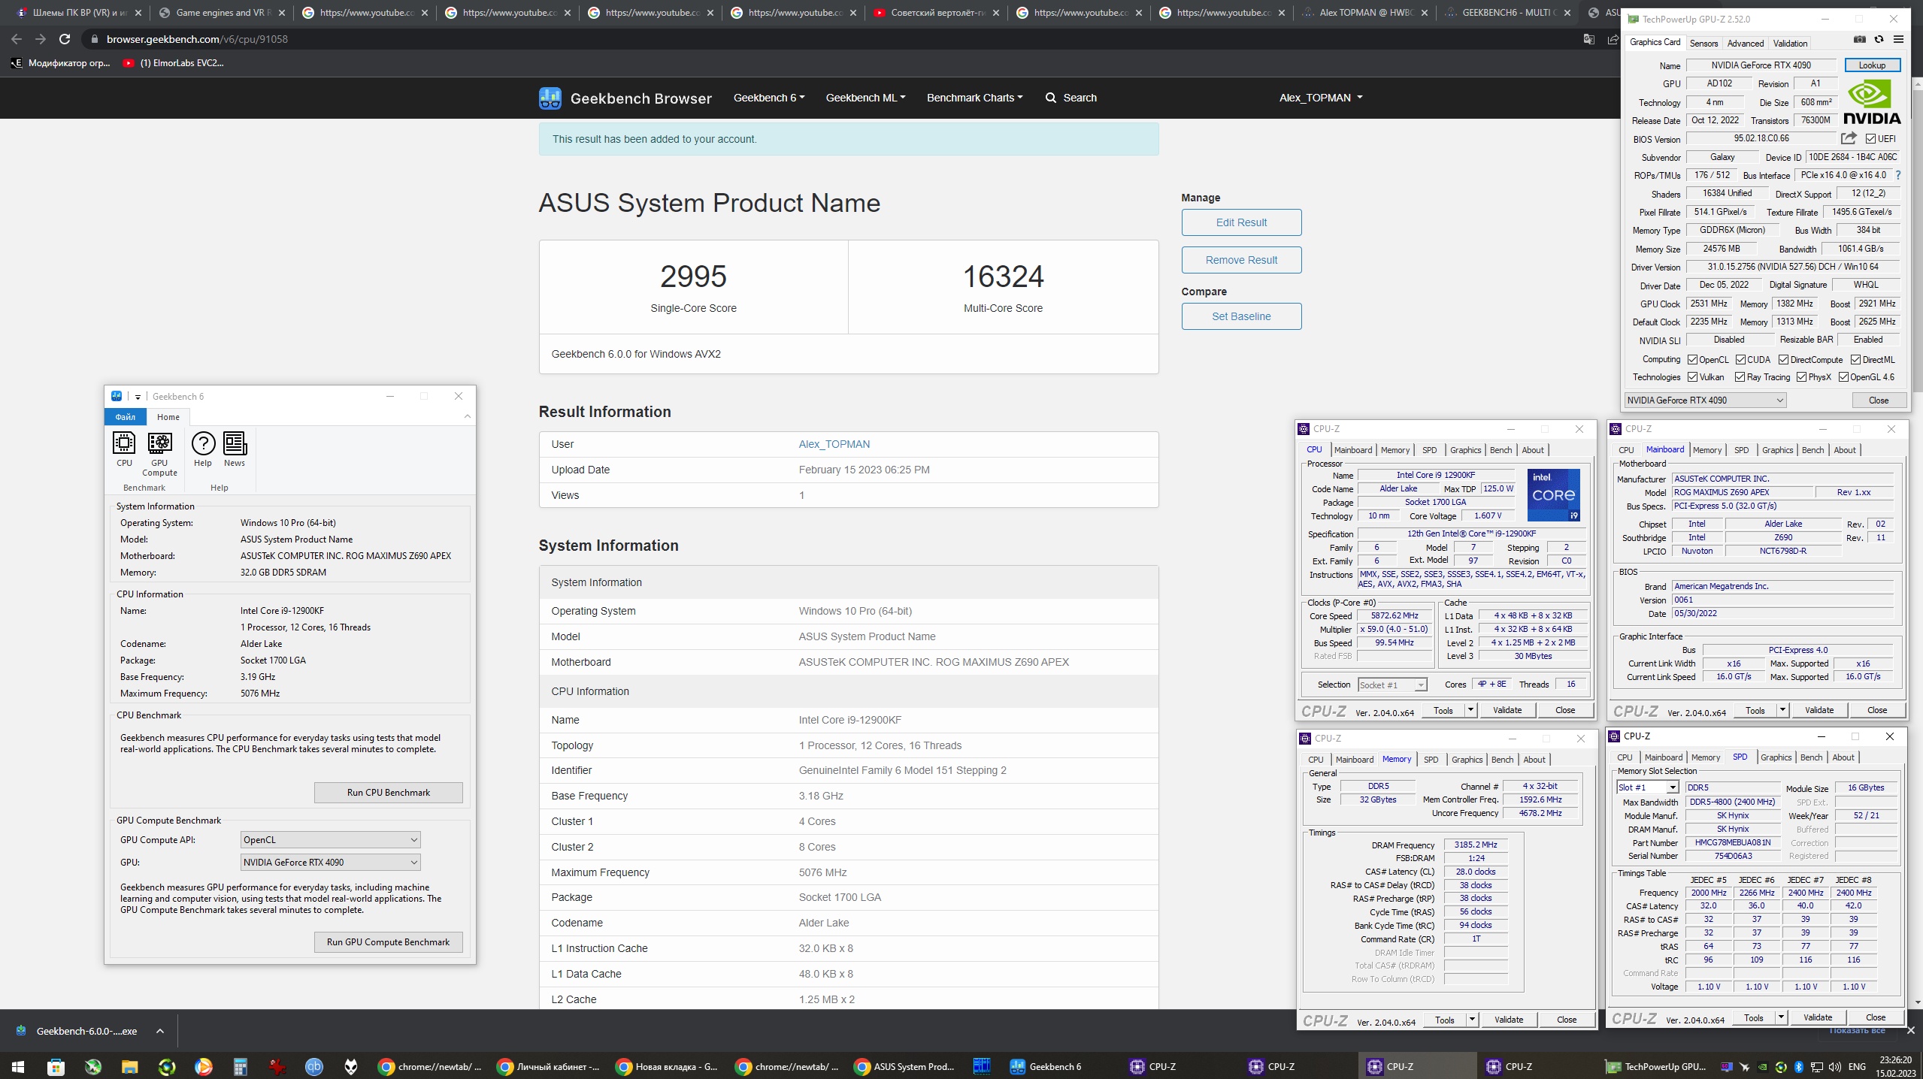Screen dimensions: 1923x1079
Task: Open qBittorrent from the taskbar
Action: [x=314, y=1066]
